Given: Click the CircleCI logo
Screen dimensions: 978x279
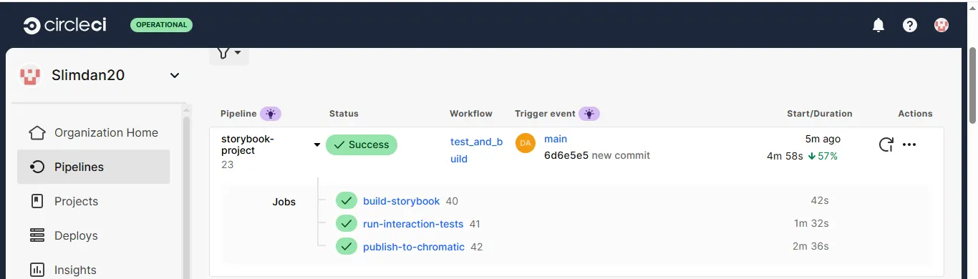Looking at the screenshot, I should coord(65,25).
